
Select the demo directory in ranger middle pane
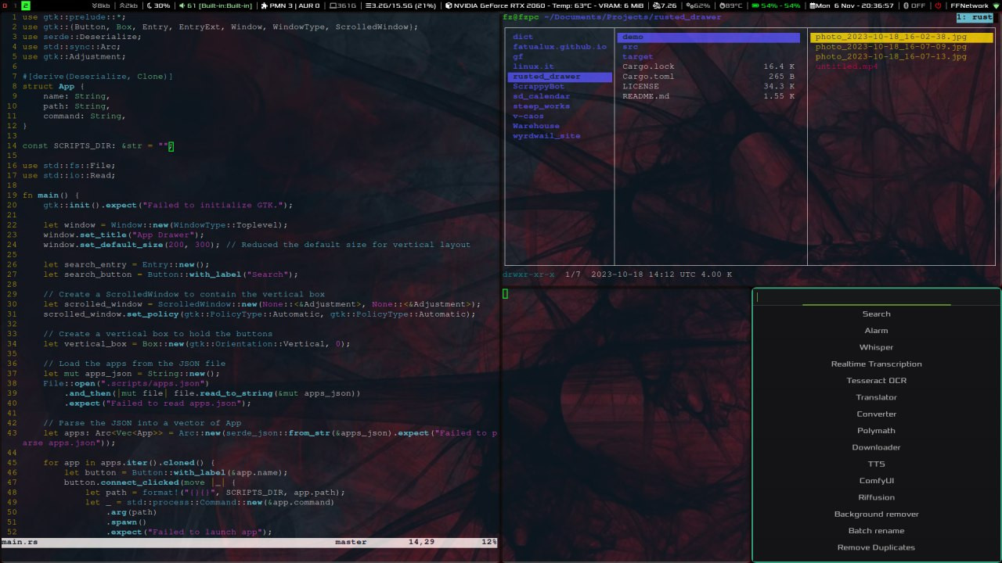pyautogui.click(x=708, y=37)
